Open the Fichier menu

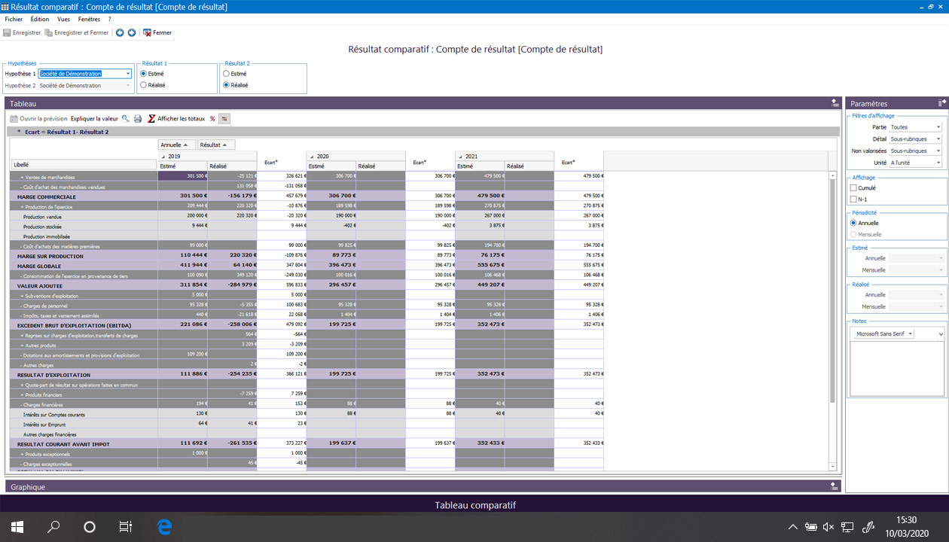pyautogui.click(x=14, y=19)
